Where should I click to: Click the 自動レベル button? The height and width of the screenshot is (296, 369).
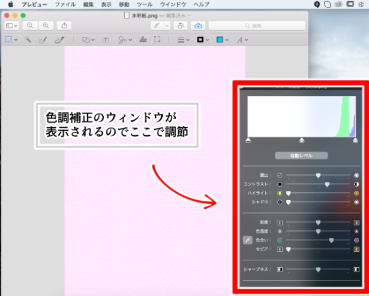pyautogui.click(x=301, y=156)
